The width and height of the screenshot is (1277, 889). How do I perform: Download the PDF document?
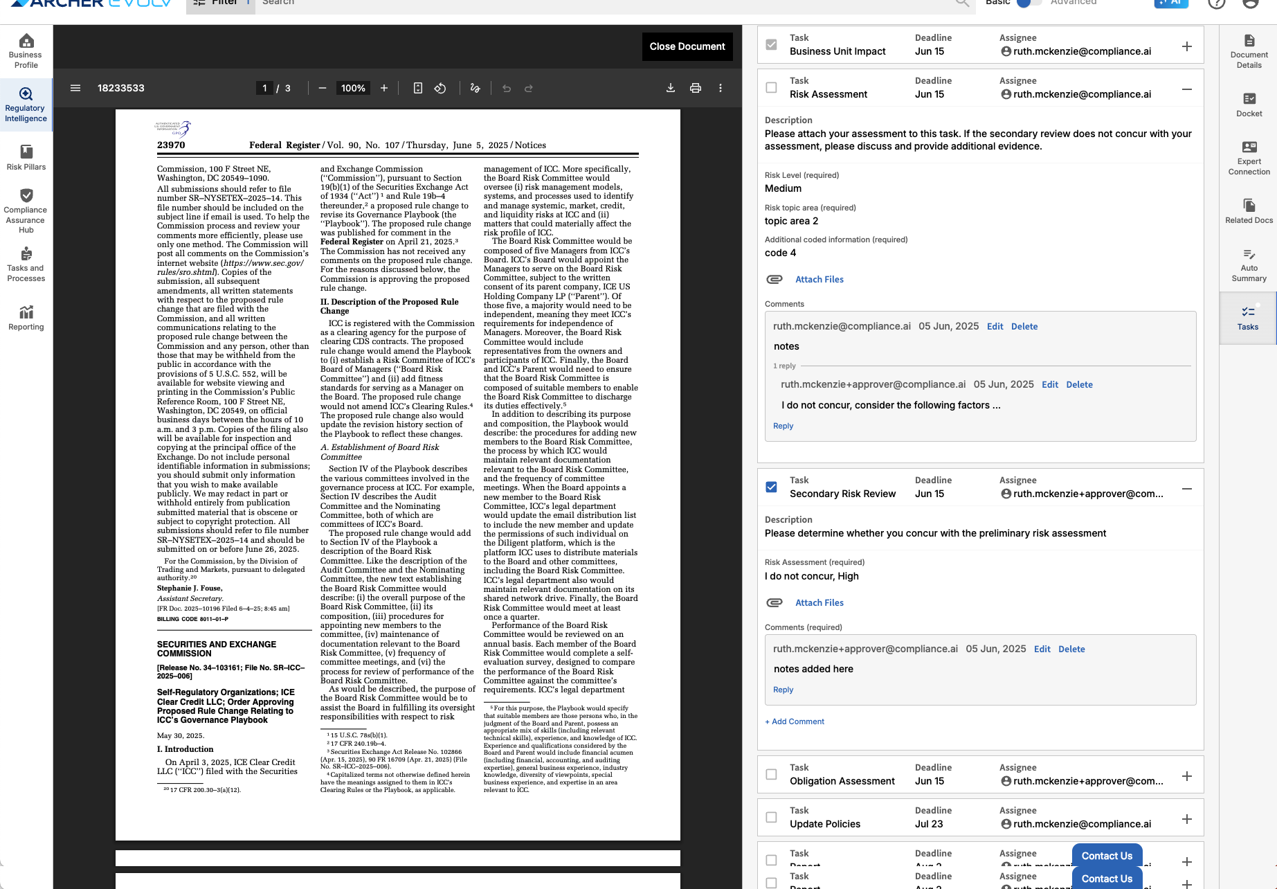click(x=671, y=88)
